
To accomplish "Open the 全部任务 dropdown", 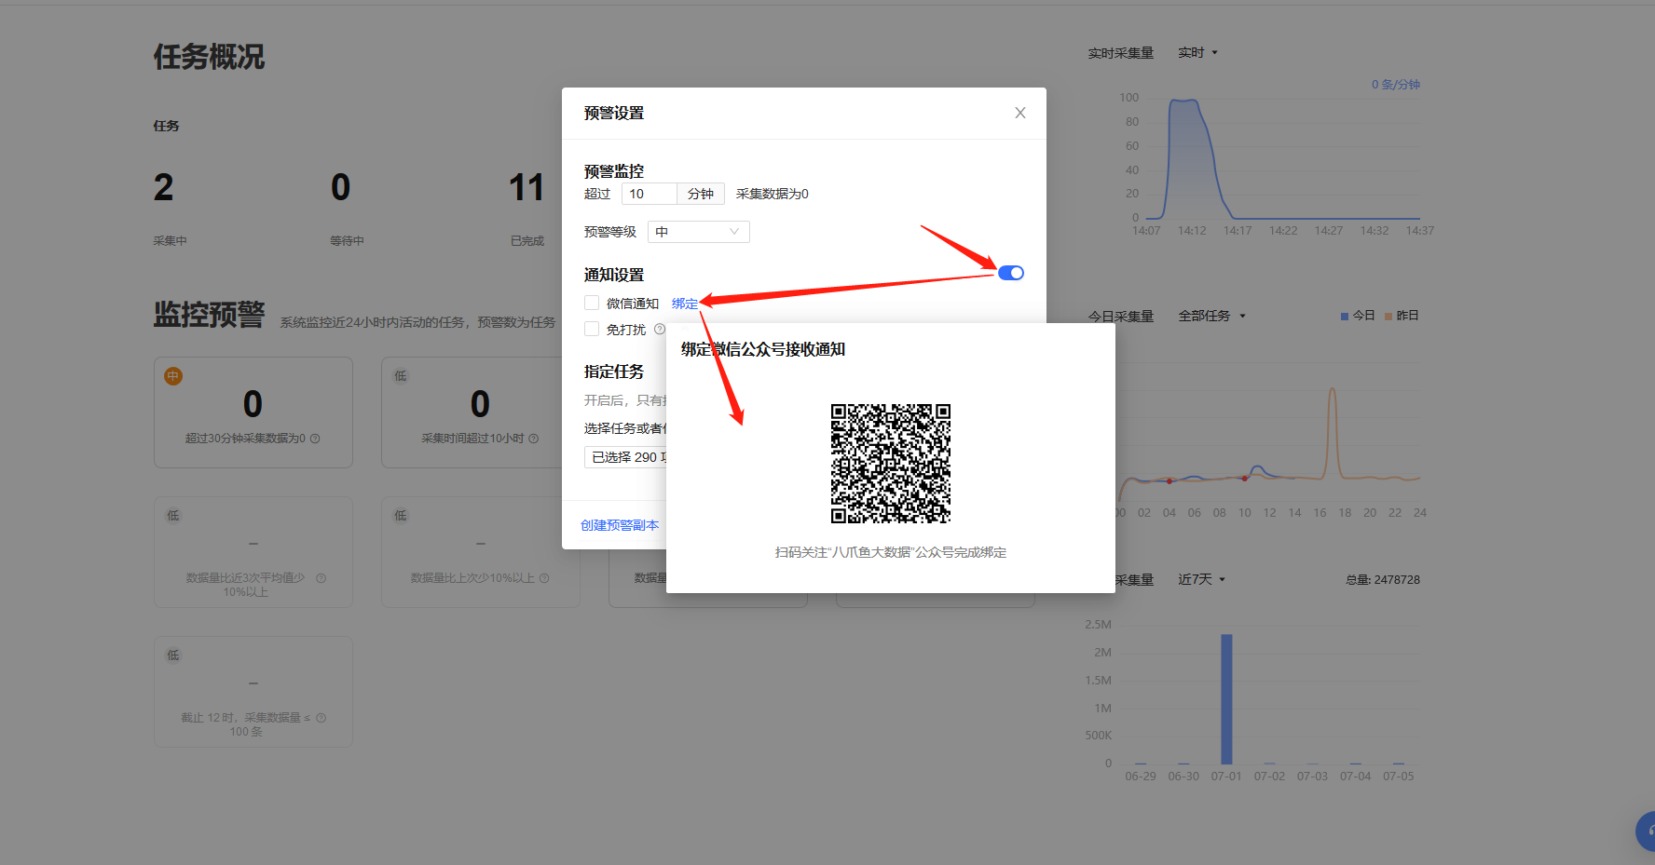I will (1211, 317).
